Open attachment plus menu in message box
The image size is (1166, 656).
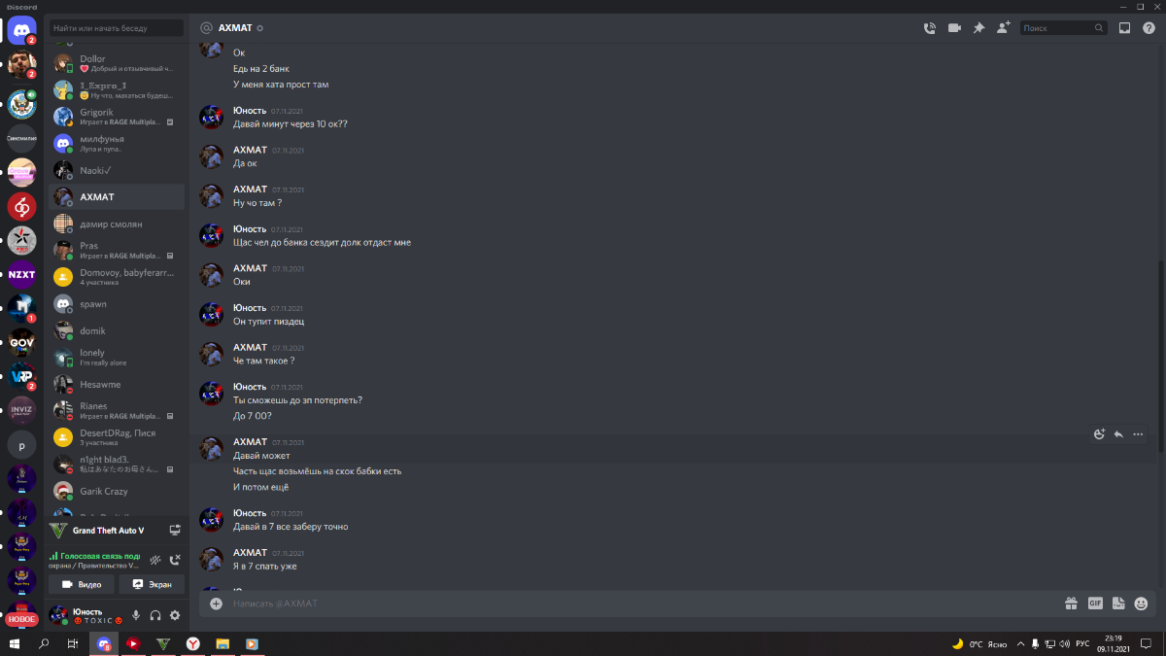pyautogui.click(x=216, y=604)
